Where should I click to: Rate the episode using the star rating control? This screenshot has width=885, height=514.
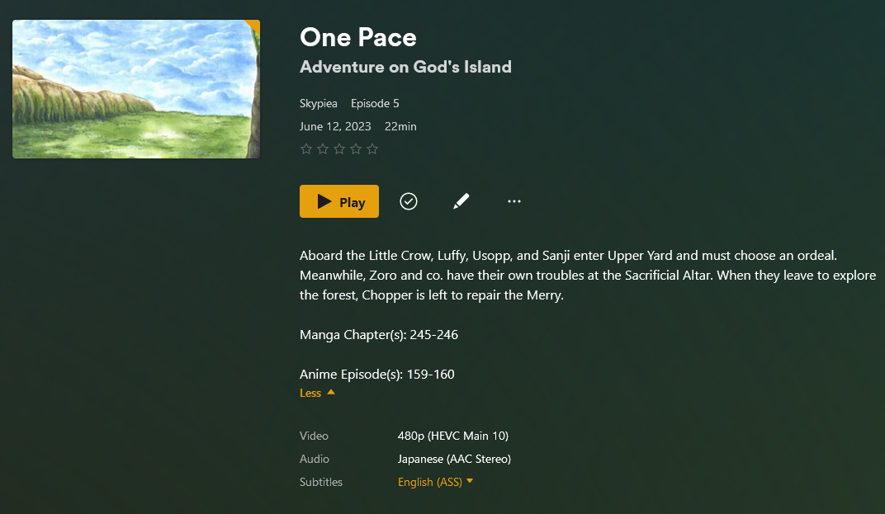(339, 149)
